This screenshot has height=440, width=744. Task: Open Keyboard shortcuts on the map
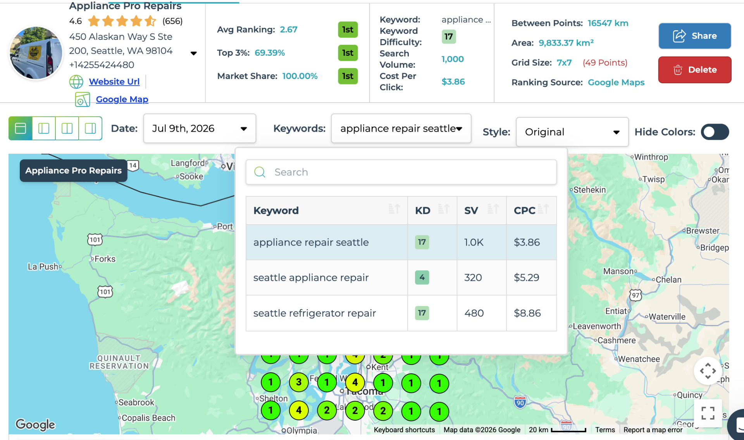pyautogui.click(x=404, y=430)
